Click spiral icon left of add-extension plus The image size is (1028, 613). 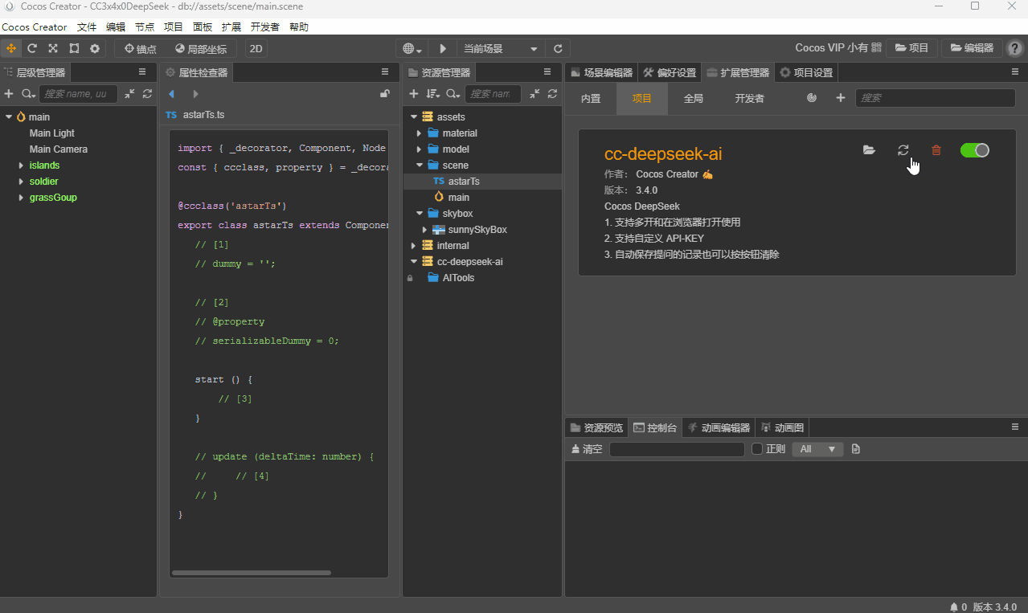[x=812, y=98]
